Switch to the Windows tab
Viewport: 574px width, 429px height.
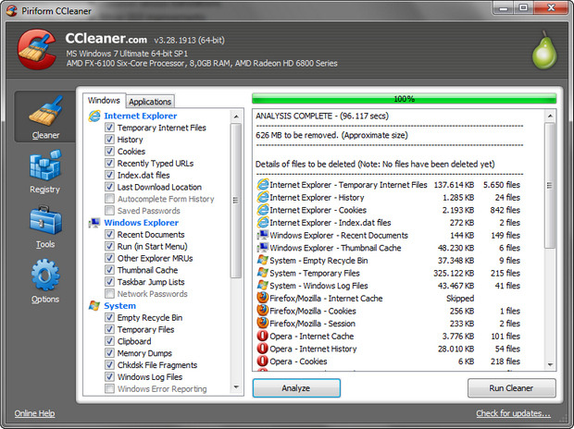point(104,100)
